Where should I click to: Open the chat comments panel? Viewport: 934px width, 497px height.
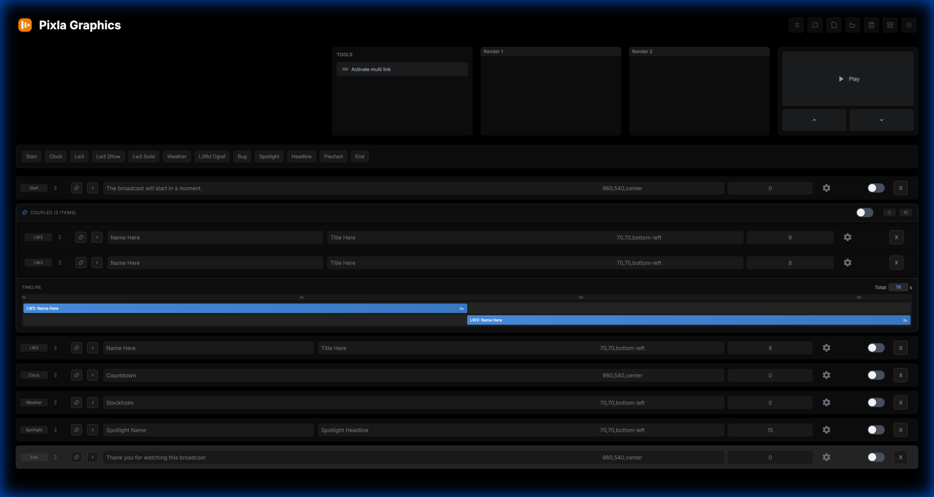tap(815, 25)
